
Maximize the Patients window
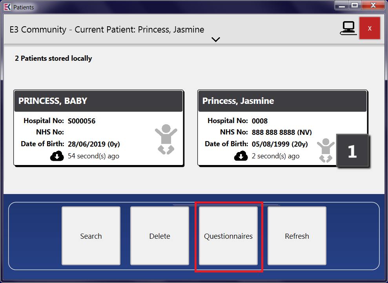point(355,5)
